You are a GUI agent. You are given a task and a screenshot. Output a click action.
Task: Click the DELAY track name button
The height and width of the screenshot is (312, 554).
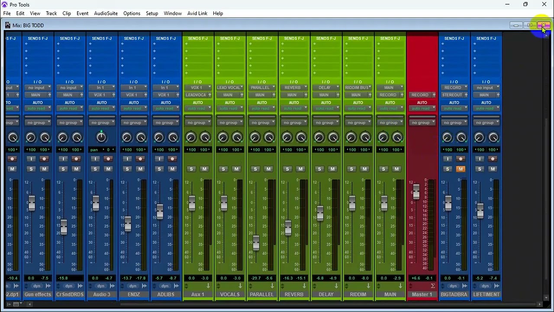[326, 295]
